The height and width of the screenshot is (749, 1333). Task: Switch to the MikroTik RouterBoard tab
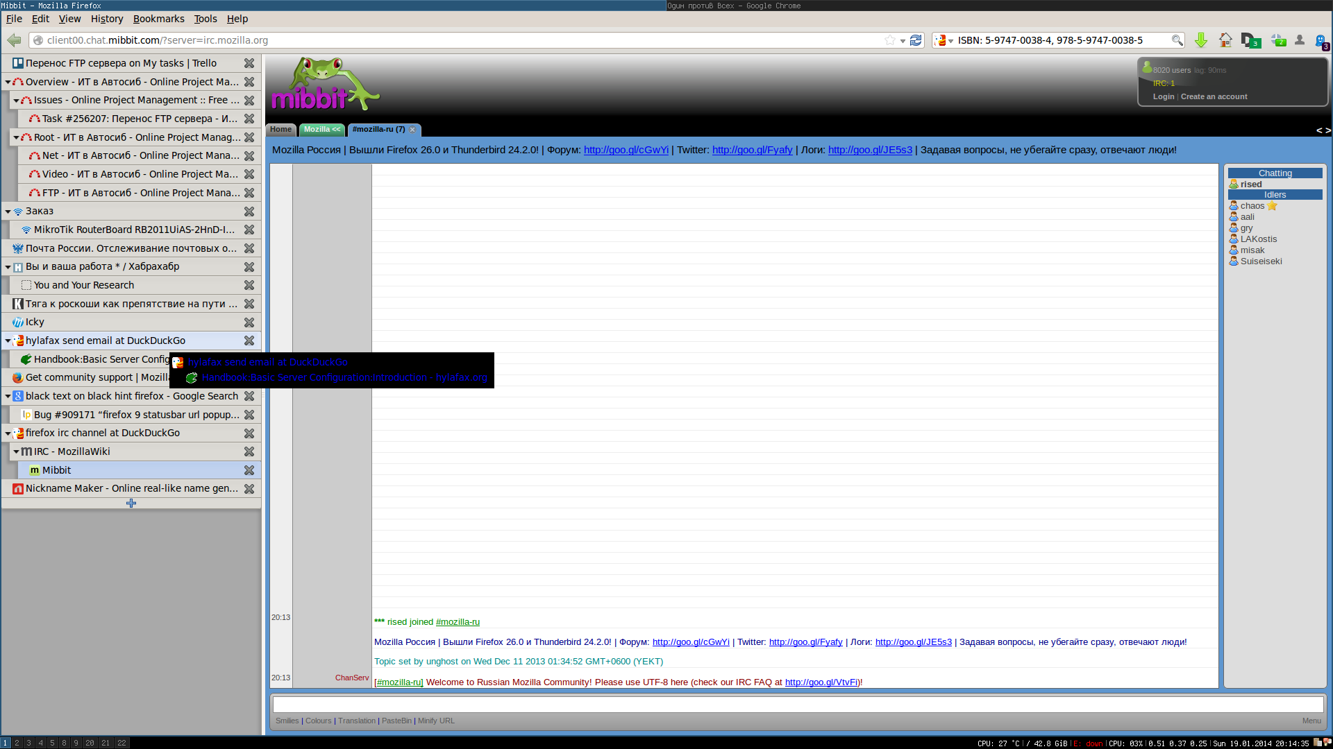click(x=134, y=230)
